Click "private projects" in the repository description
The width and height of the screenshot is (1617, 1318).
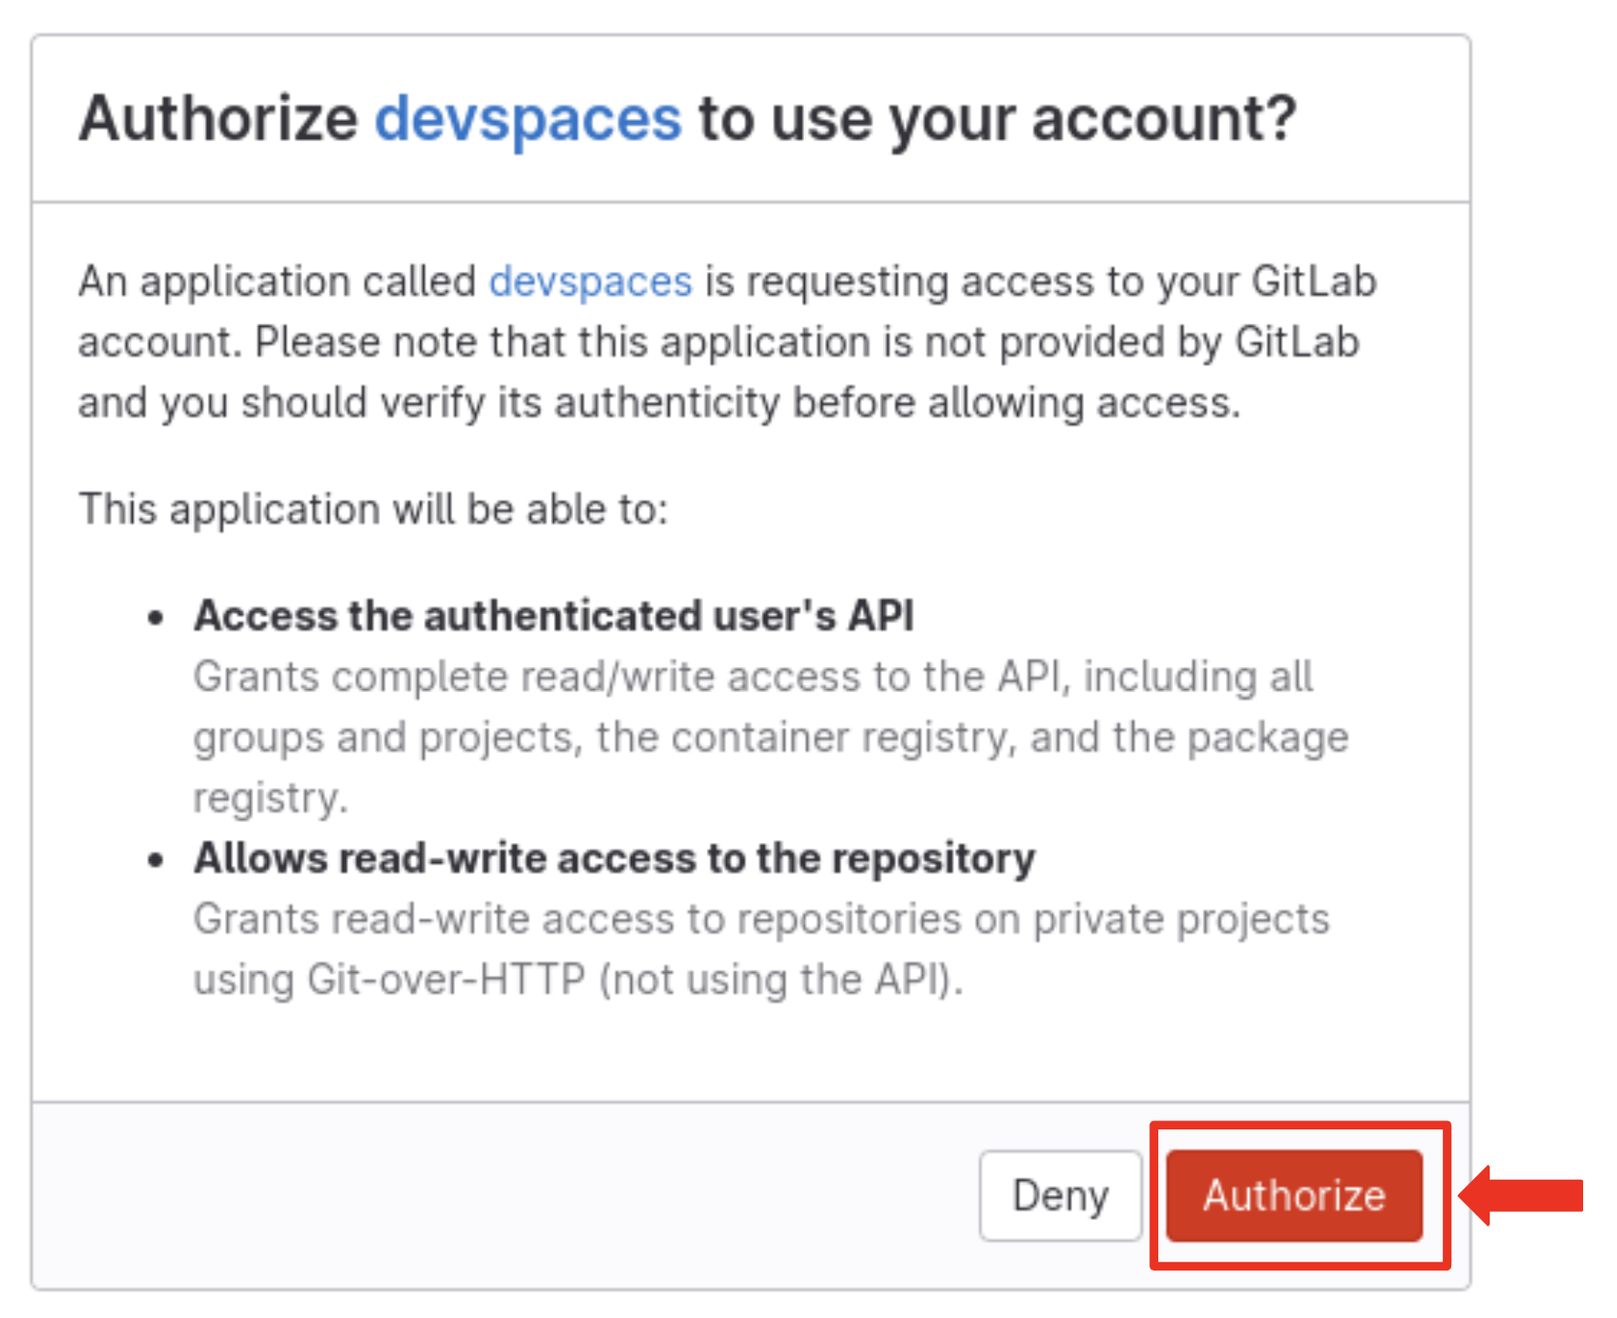point(1180,919)
